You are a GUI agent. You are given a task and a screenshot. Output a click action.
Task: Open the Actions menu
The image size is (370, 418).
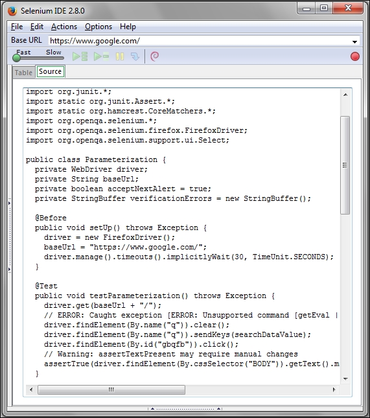[64, 27]
